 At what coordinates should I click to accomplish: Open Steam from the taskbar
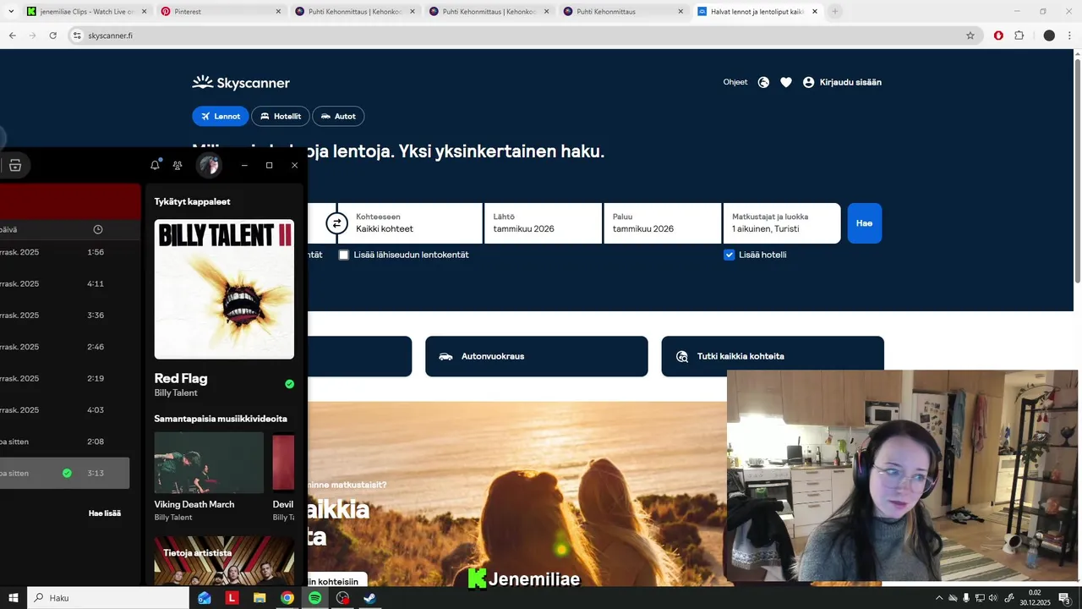[369, 598]
